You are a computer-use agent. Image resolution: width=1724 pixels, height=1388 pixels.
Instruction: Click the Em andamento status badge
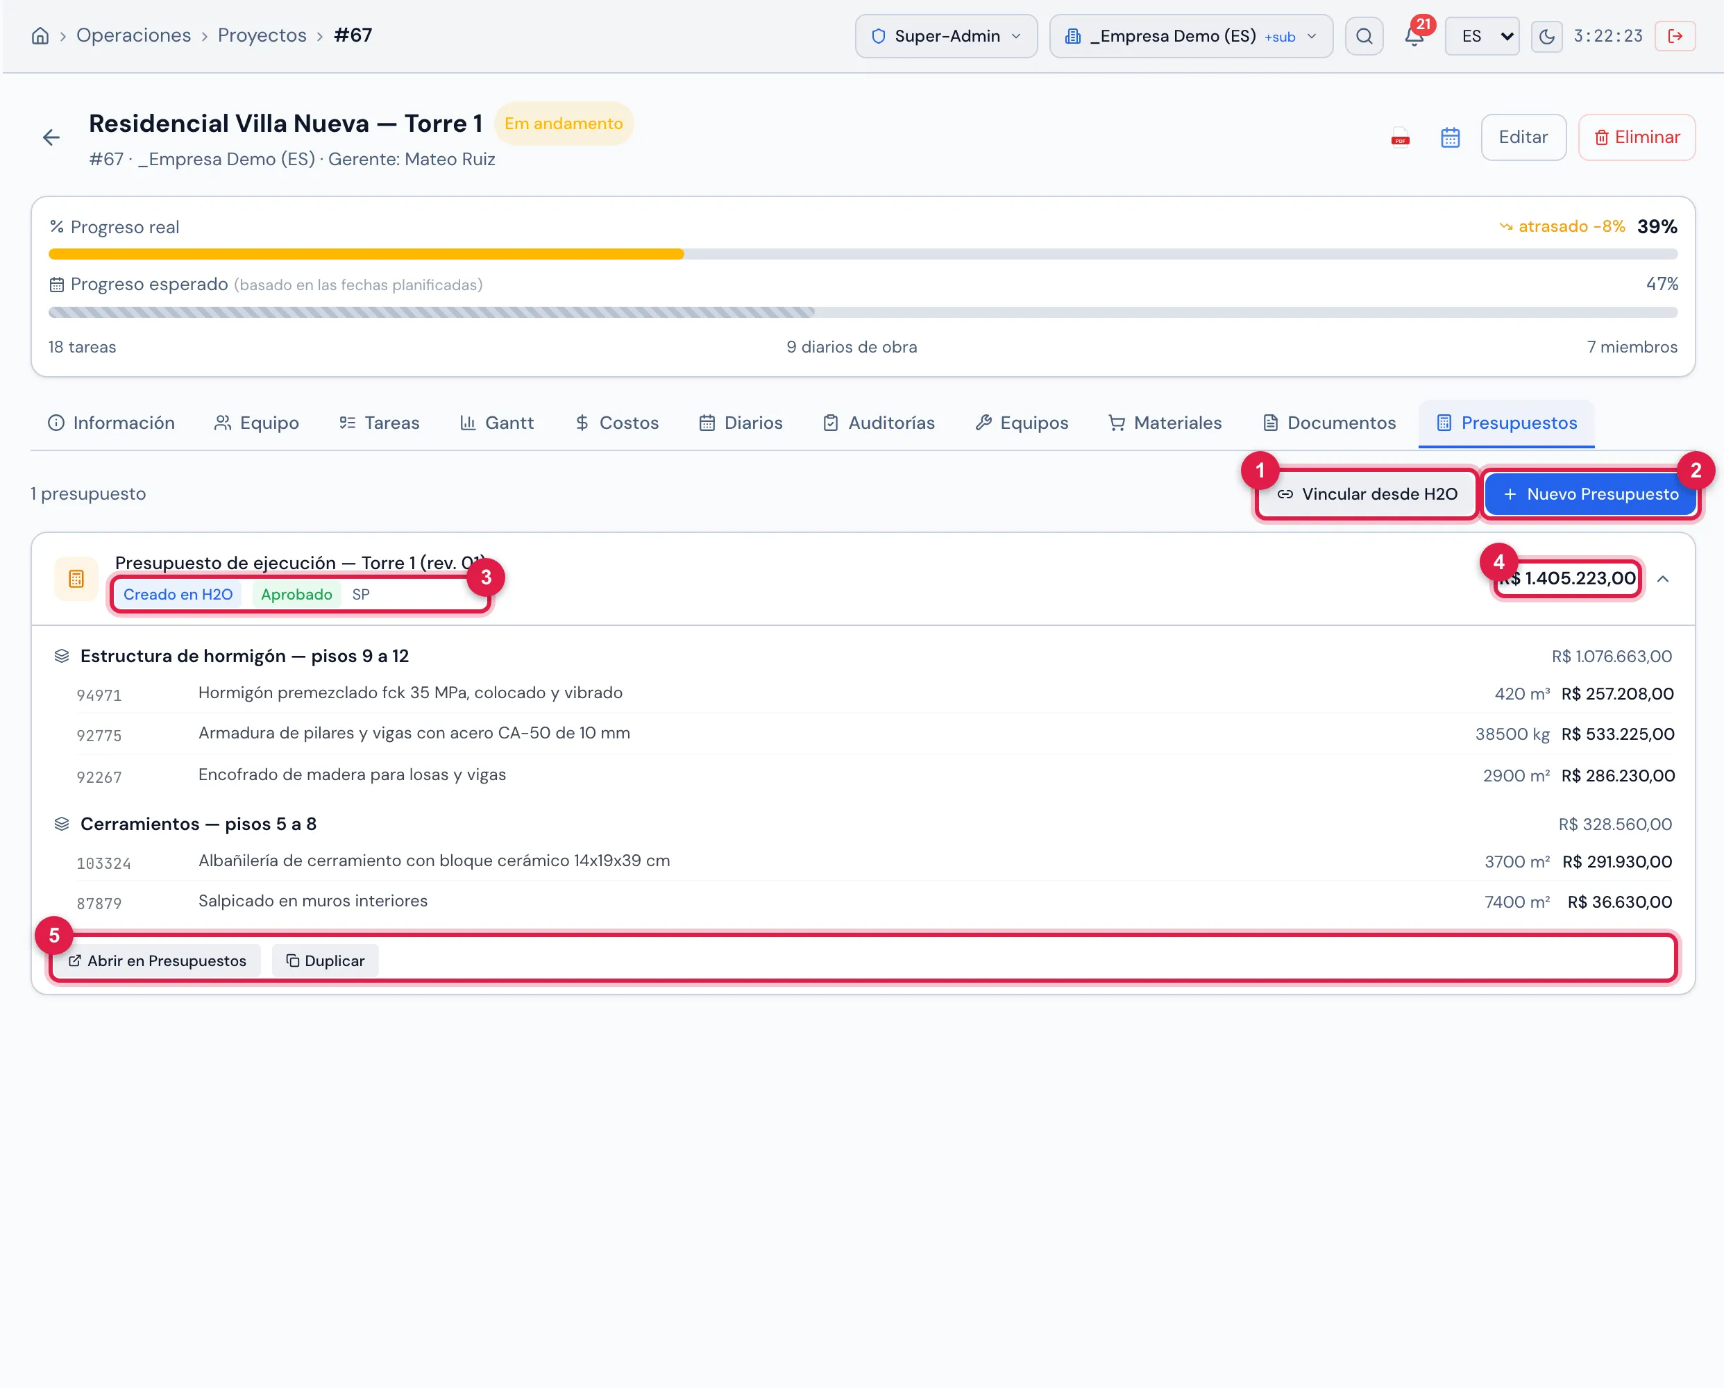(x=564, y=124)
